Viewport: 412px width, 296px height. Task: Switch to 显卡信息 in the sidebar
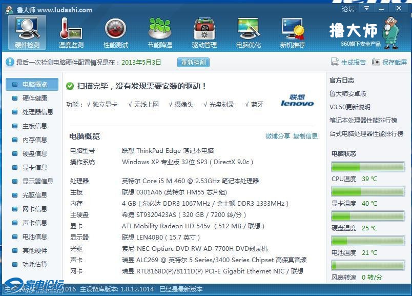34,167
